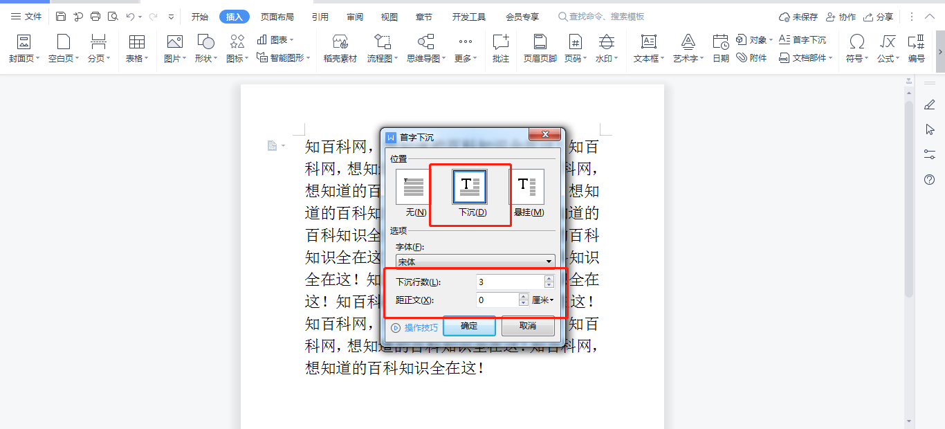Image resolution: width=945 pixels, height=429 pixels.
Task: Switch to the 视图 tab
Action: coord(389,17)
